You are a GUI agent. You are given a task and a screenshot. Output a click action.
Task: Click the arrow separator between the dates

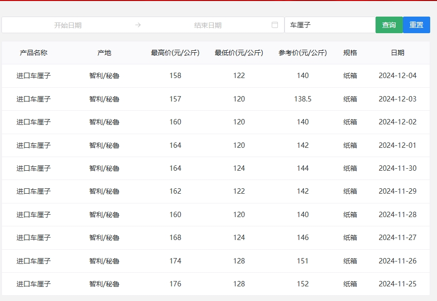138,25
